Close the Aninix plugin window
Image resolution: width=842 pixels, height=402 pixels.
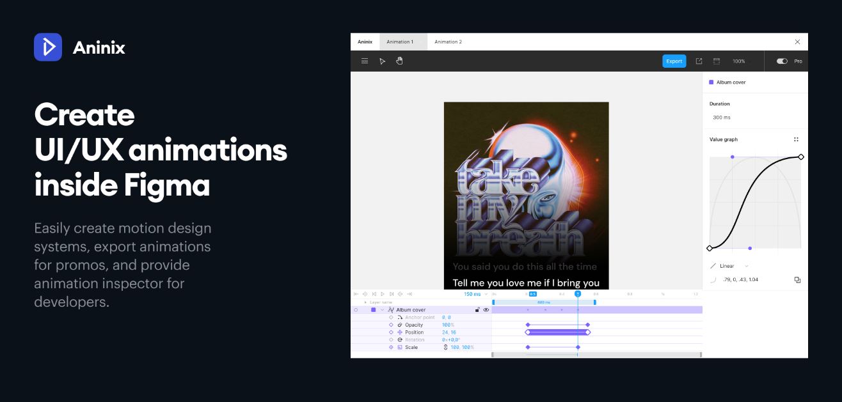[x=797, y=42]
